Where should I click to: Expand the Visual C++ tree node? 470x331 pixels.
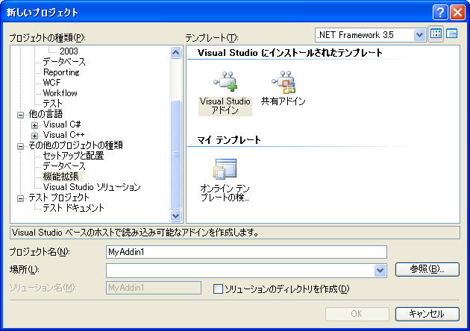pos(35,136)
